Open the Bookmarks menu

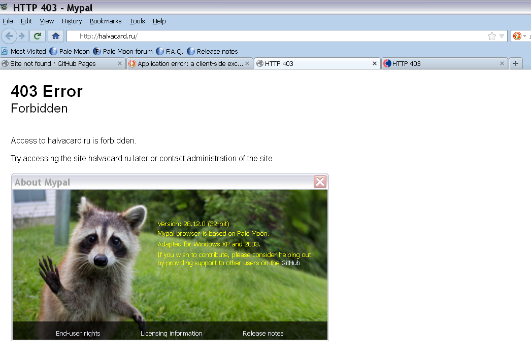click(x=106, y=21)
